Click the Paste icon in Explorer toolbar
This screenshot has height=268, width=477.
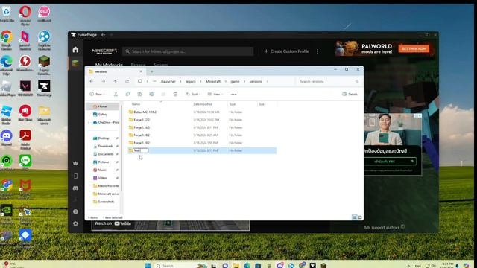[139, 95]
